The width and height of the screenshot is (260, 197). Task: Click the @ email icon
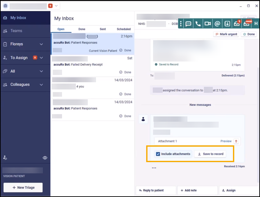(x=217, y=24)
